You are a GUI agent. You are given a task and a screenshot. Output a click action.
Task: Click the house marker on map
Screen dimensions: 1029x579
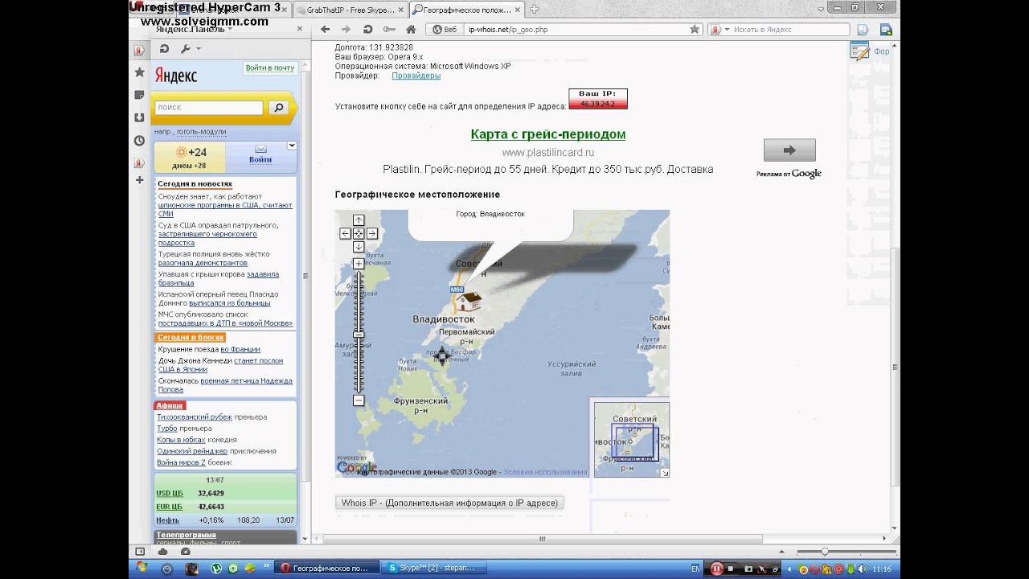click(469, 301)
